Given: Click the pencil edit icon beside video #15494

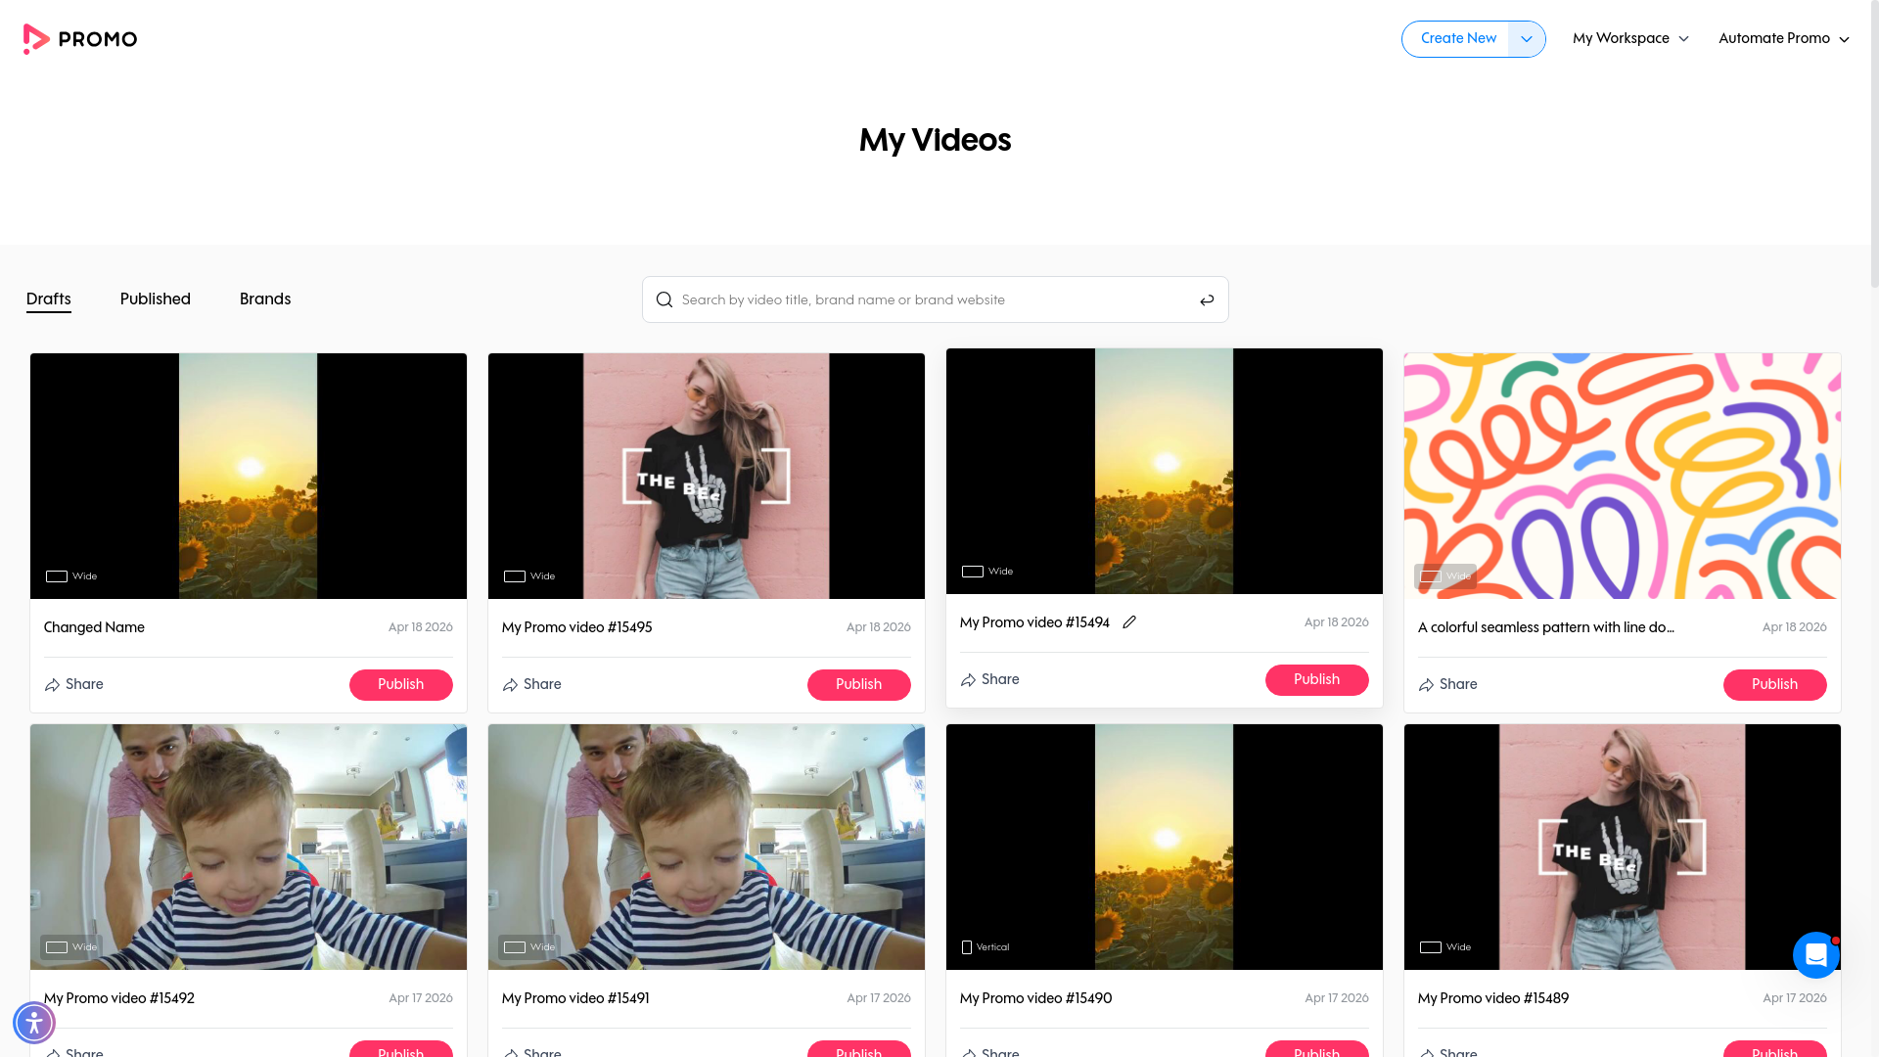Looking at the screenshot, I should (1129, 622).
